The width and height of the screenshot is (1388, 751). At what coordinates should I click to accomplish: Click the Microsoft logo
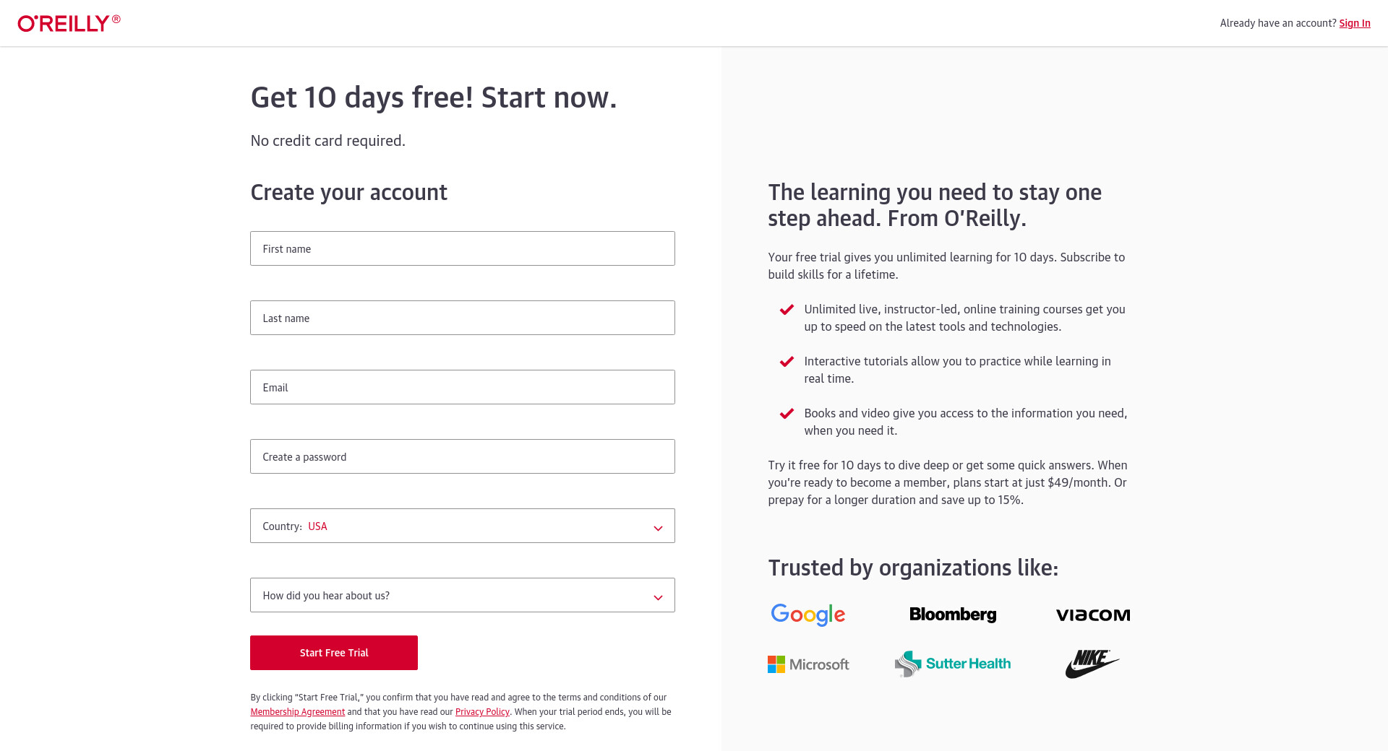[x=808, y=664]
